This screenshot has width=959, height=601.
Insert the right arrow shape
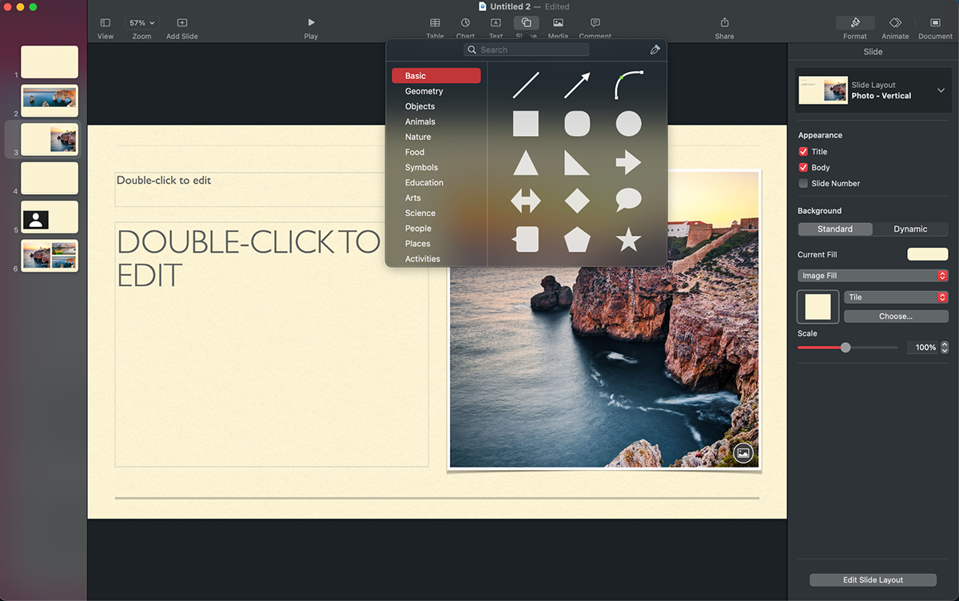(629, 162)
